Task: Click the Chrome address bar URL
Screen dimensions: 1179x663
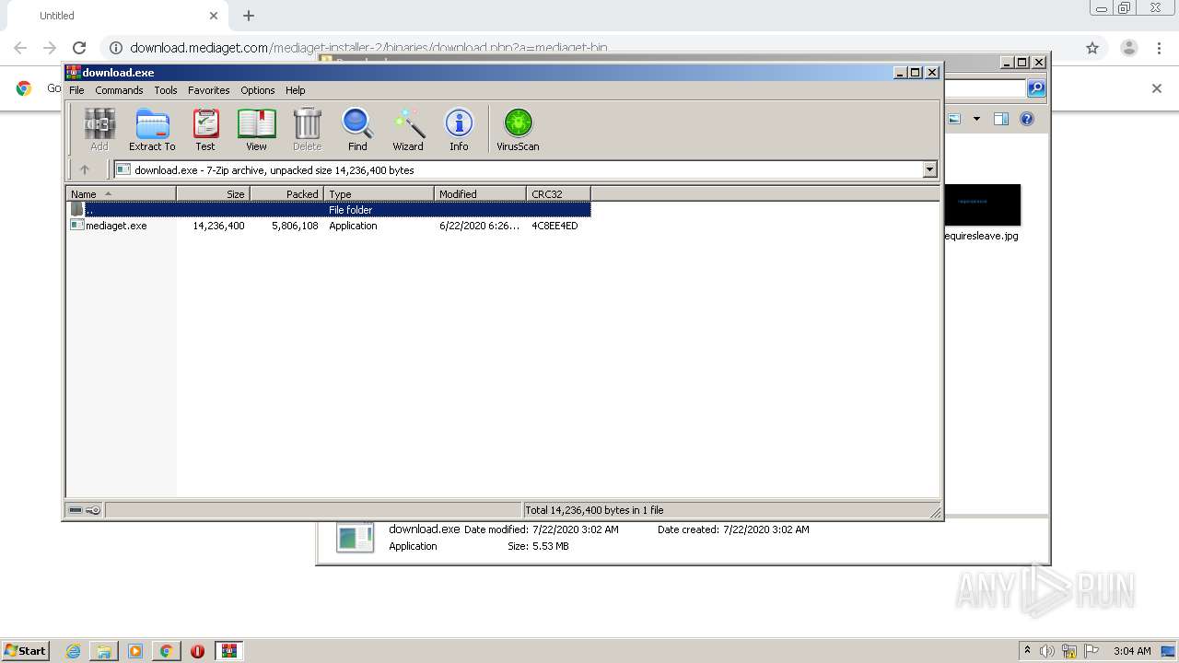Action: pos(368,48)
